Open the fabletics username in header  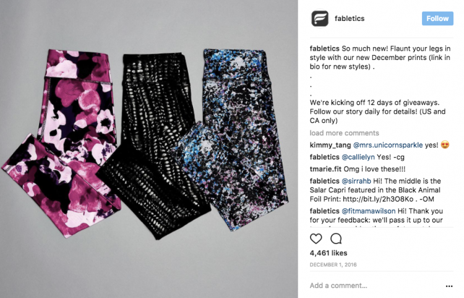[350, 19]
